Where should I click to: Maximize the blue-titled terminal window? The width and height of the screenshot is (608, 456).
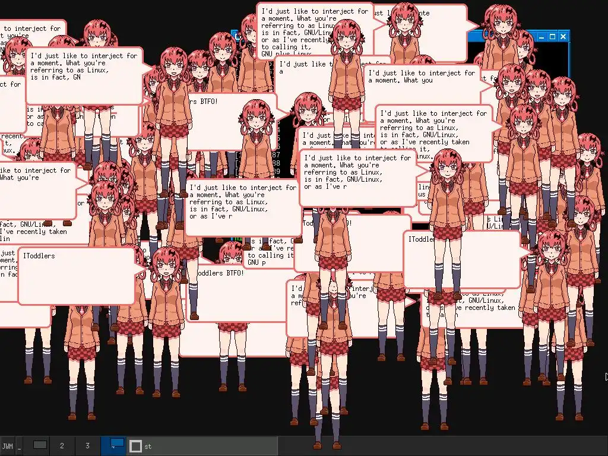pyautogui.click(x=553, y=37)
